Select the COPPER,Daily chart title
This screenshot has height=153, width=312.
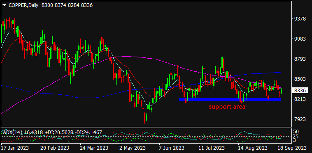pyautogui.click(x=24, y=6)
